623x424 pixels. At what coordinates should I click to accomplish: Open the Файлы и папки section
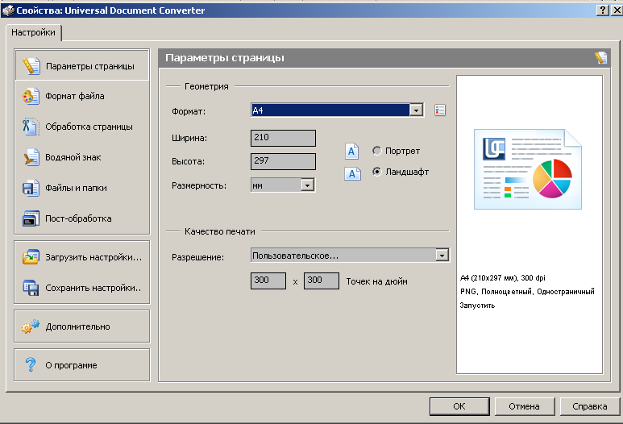point(82,188)
